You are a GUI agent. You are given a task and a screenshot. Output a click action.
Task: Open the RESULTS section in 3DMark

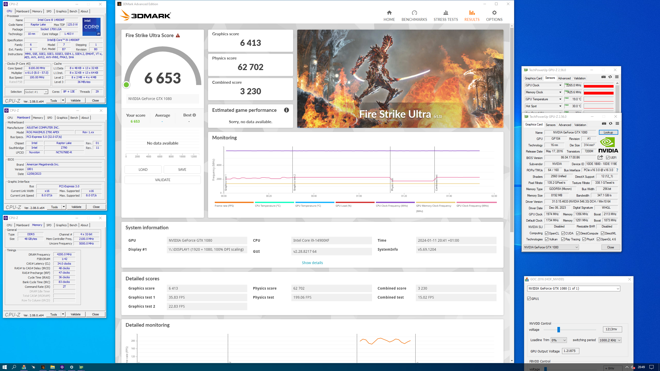[472, 16]
